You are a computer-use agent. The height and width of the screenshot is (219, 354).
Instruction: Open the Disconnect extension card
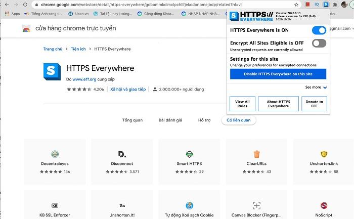point(122,162)
